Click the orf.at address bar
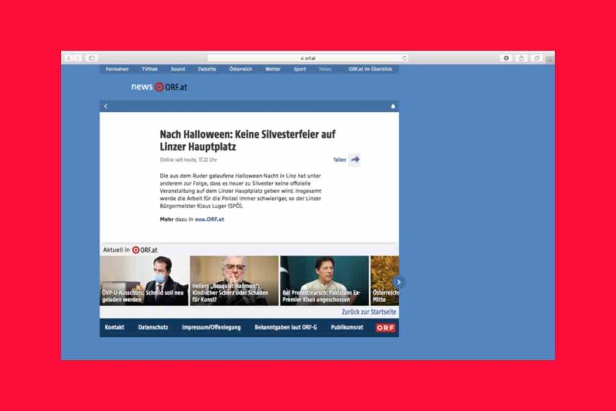 (x=308, y=58)
